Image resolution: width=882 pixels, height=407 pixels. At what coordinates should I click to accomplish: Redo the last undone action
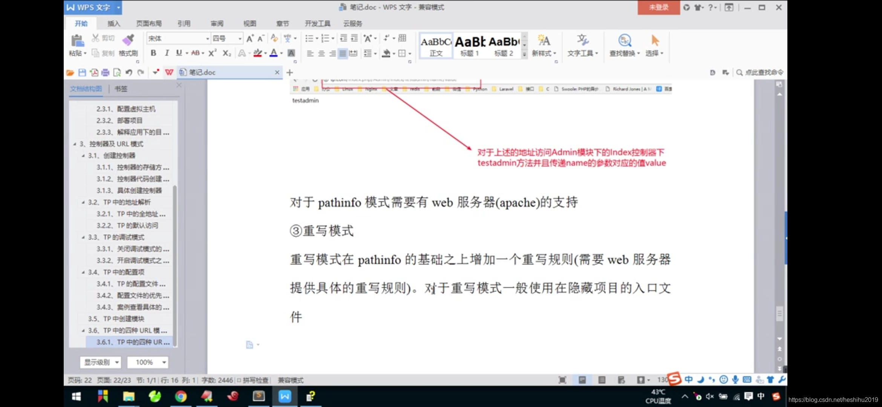click(x=141, y=72)
